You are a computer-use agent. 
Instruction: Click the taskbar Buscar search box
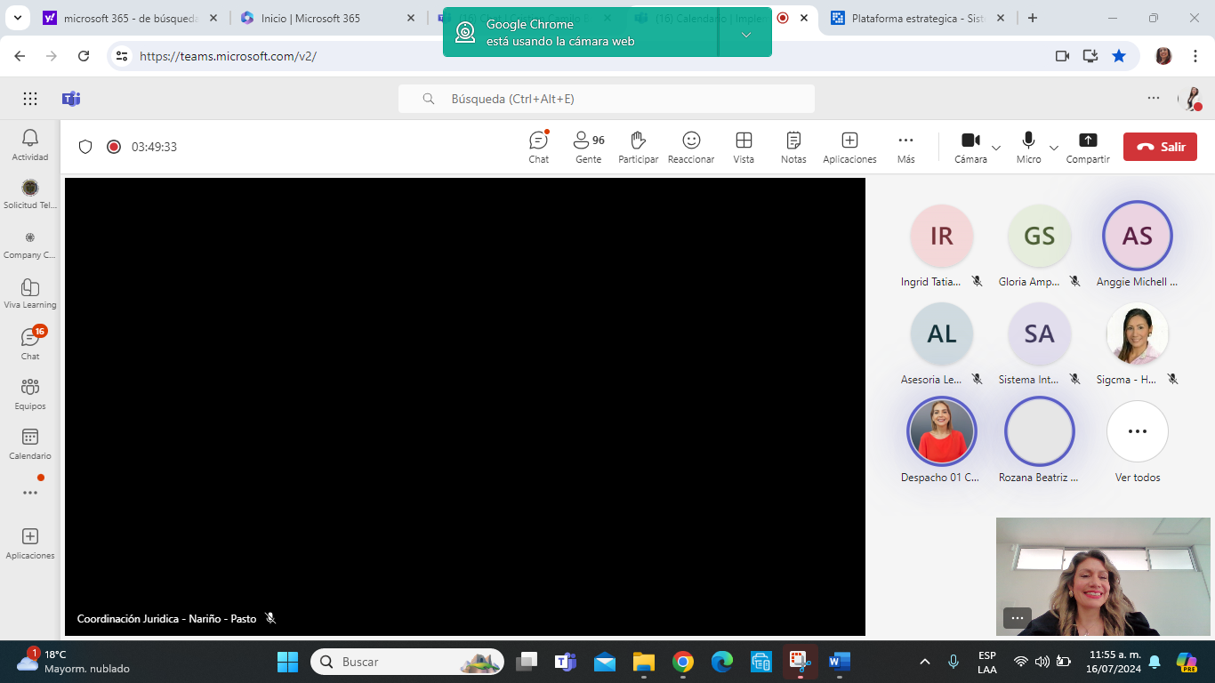(x=407, y=662)
